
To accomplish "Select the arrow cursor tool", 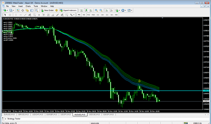I will 5,15.
